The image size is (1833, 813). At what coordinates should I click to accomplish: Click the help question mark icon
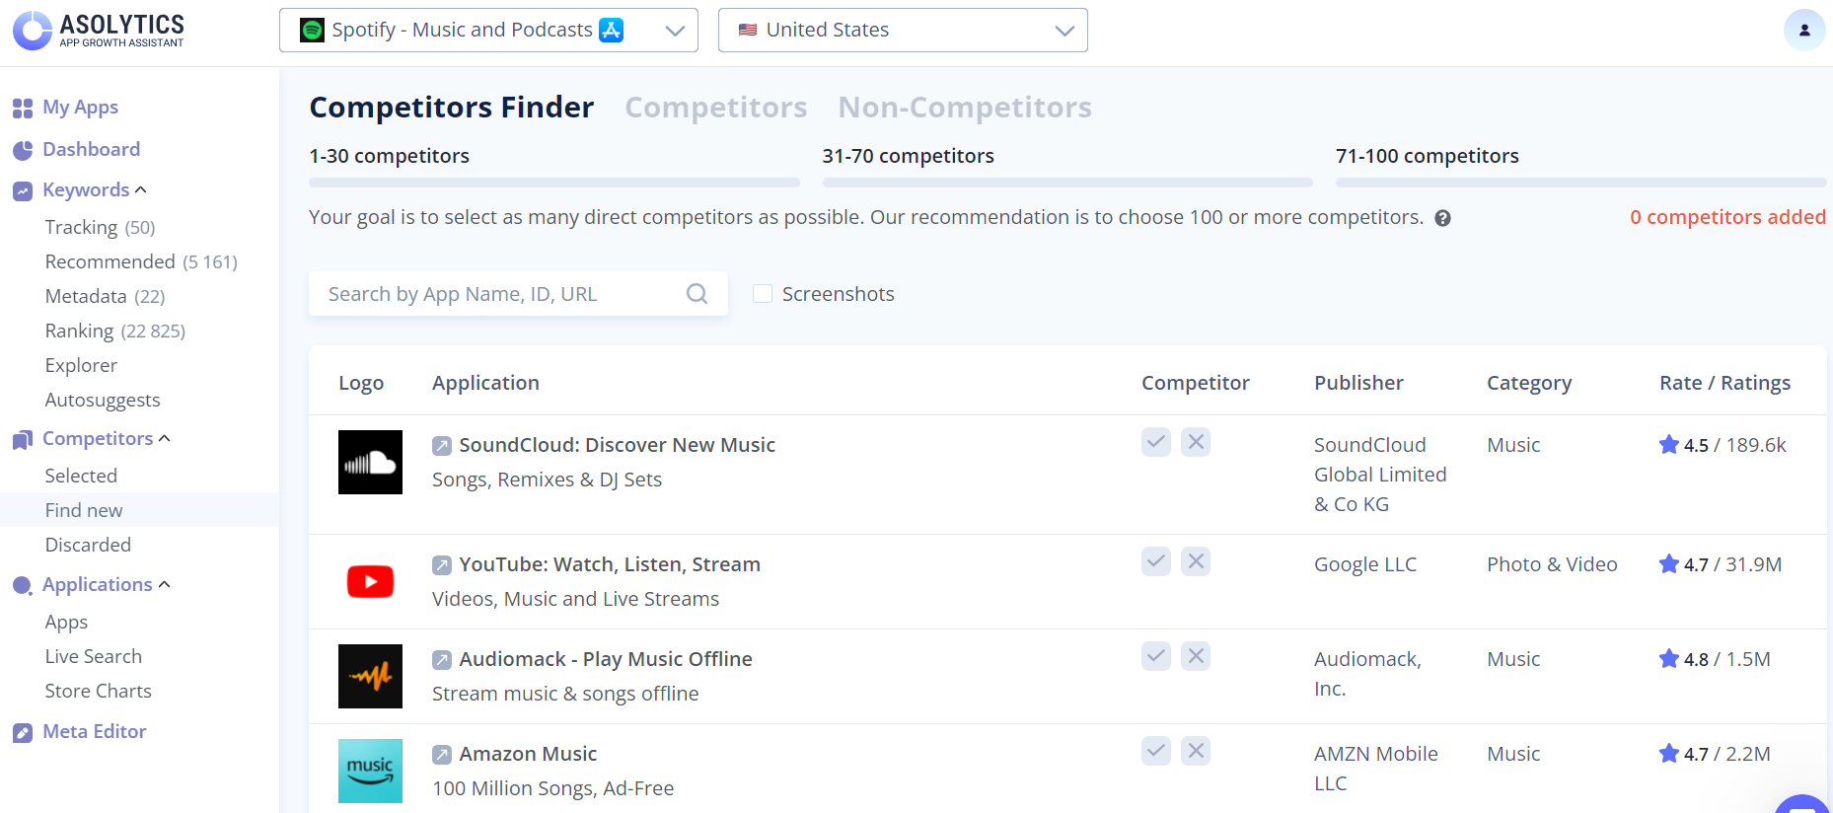pyautogui.click(x=1442, y=218)
